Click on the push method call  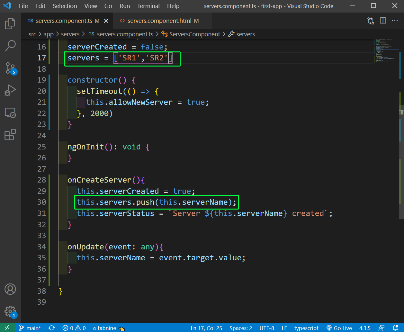pos(145,202)
